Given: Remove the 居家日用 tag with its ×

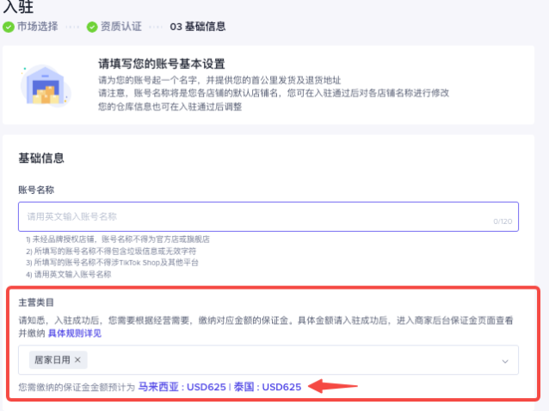Looking at the screenshot, I should tap(77, 359).
